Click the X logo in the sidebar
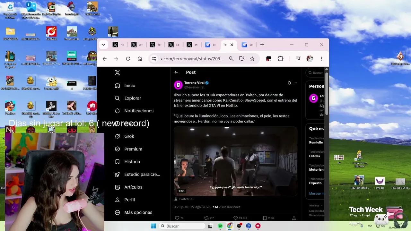This screenshot has width=411, height=231. tap(118, 73)
